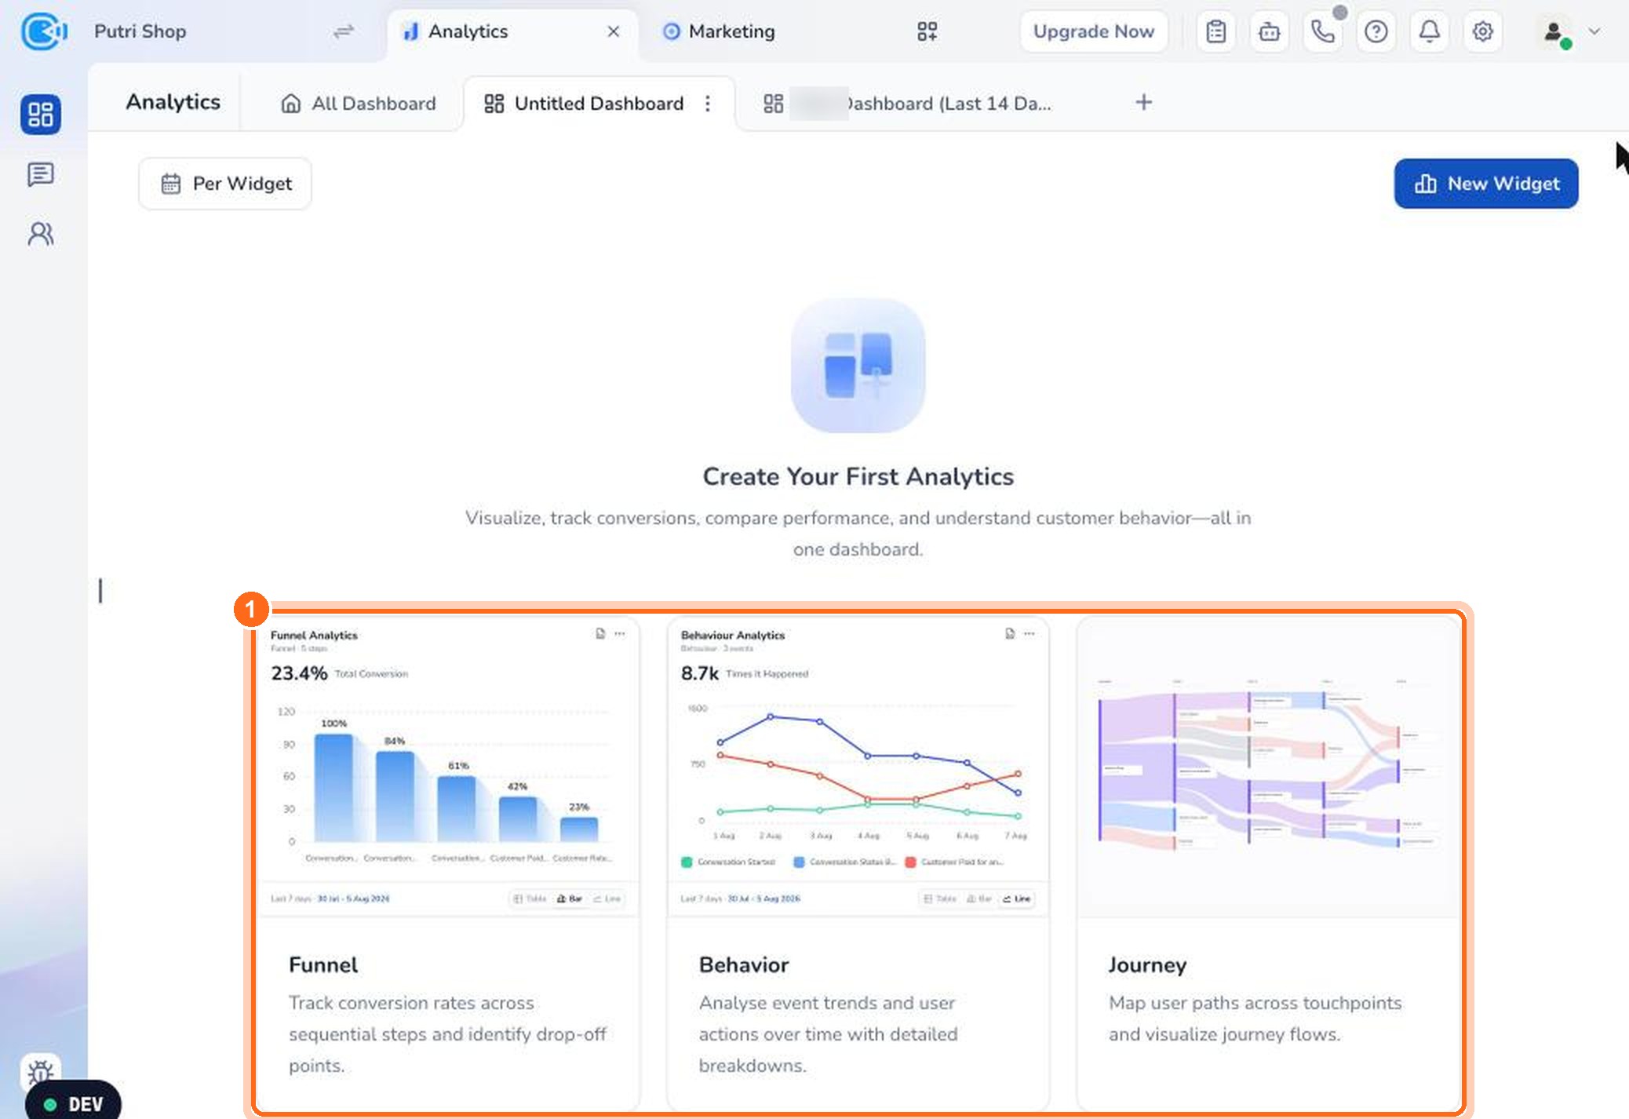
Task: Open the conversations chat icon in the left sidebar
Action: tap(41, 174)
